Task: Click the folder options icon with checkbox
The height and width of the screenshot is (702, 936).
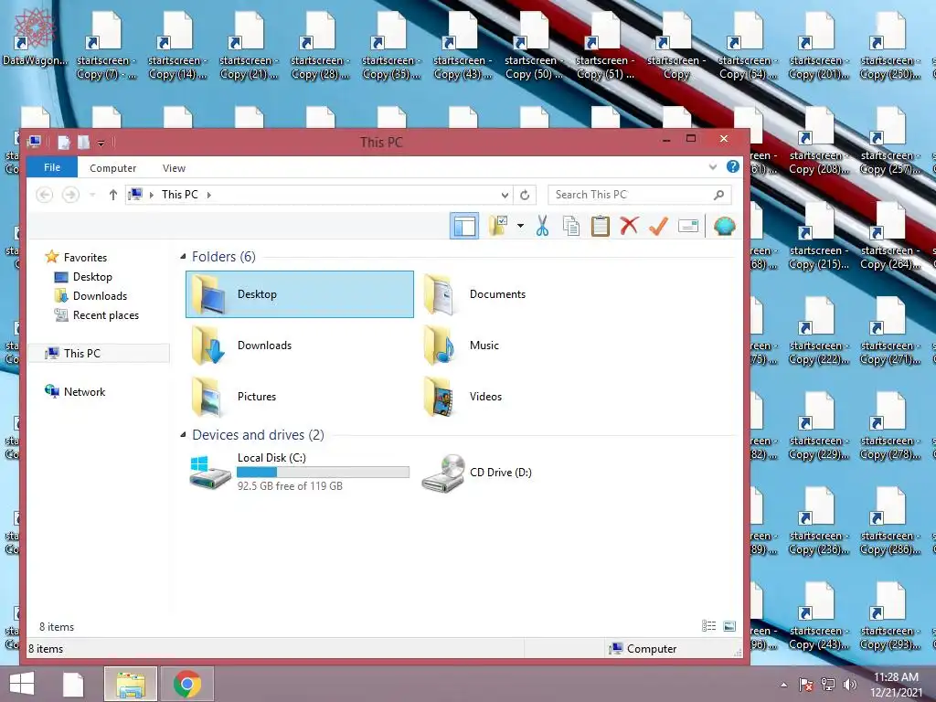Action: tap(498, 227)
